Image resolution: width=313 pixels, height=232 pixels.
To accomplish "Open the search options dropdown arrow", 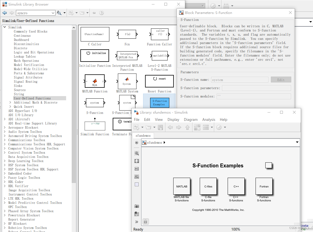I will click(64, 13).
